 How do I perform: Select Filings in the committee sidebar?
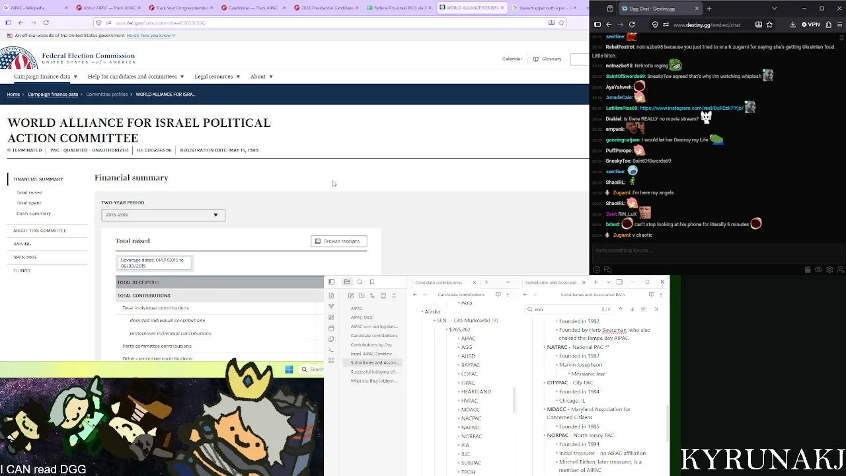[x=21, y=270]
